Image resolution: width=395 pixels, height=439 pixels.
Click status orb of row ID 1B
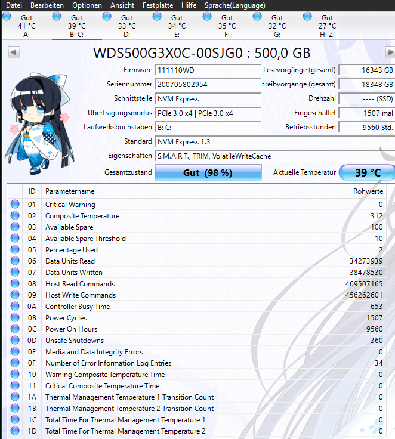click(x=15, y=408)
